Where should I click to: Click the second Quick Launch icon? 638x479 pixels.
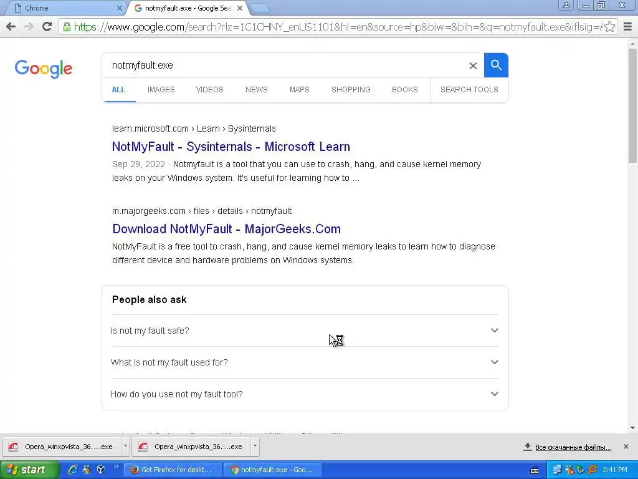(87, 470)
